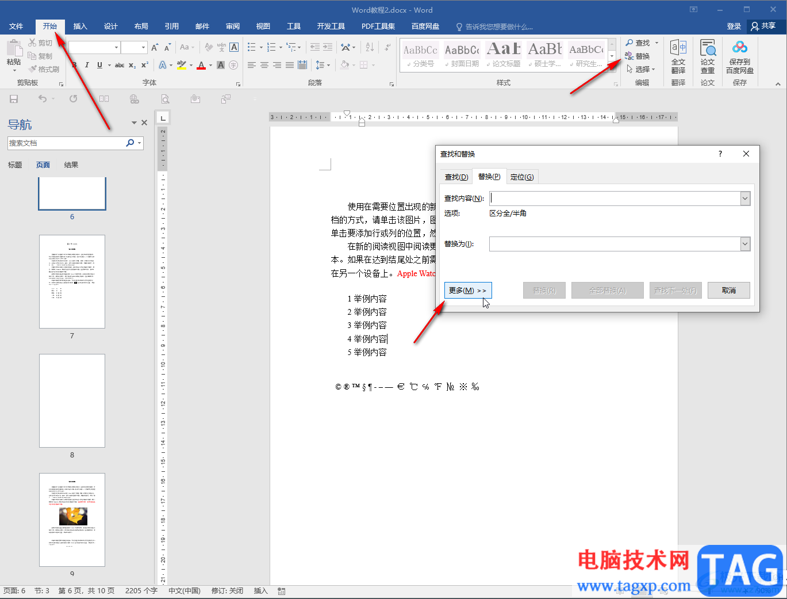Open the font size dropdown
The width and height of the screenshot is (787, 599).
tap(143, 47)
